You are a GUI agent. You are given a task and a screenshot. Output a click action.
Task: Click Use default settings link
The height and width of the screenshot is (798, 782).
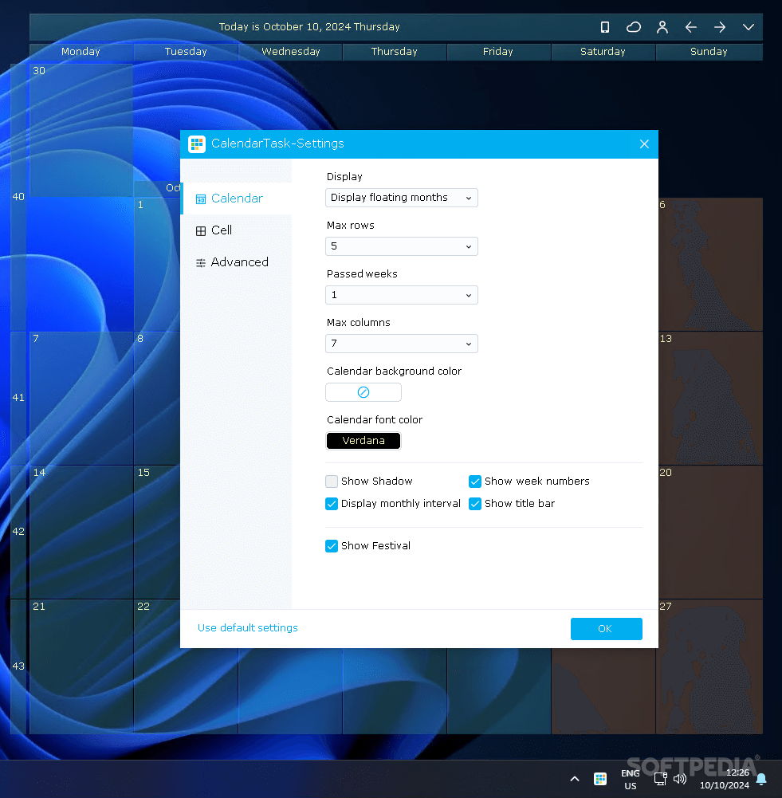247,627
